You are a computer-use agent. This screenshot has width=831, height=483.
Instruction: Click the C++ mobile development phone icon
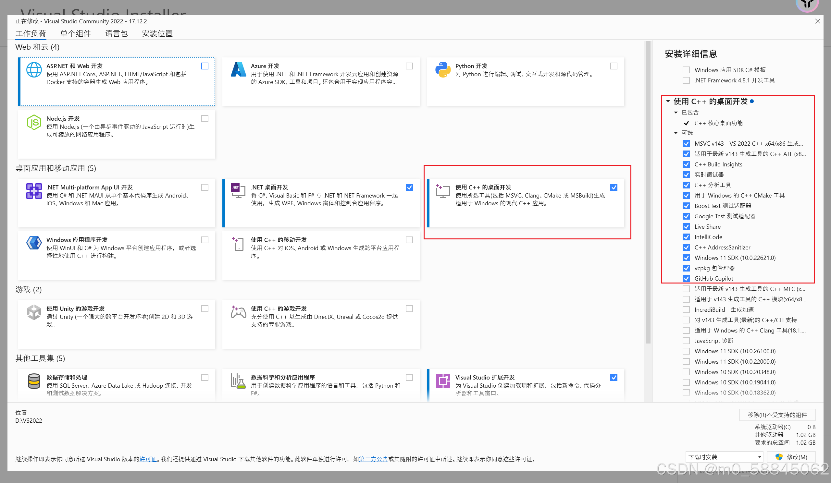pyautogui.click(x=238, y=244)
